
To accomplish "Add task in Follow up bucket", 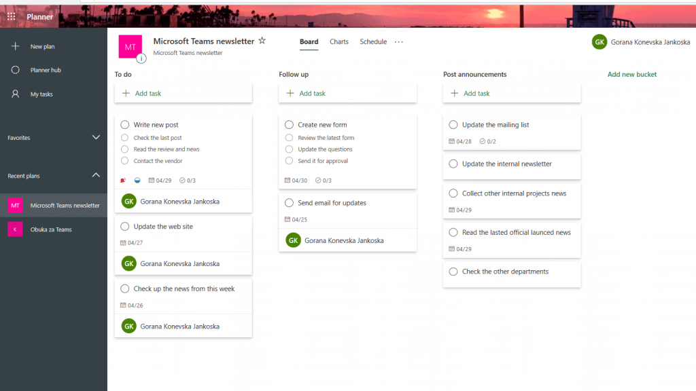I will [x=347, y=93].
